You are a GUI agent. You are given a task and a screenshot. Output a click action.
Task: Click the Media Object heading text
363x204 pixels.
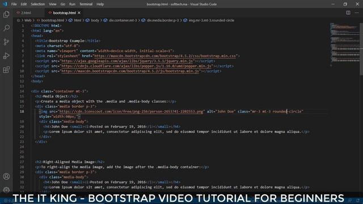tap(56, 96)
